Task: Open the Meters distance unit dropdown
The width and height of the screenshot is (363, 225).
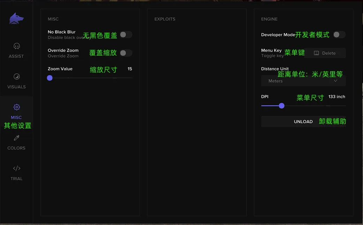Action: [x=303, y=81]
